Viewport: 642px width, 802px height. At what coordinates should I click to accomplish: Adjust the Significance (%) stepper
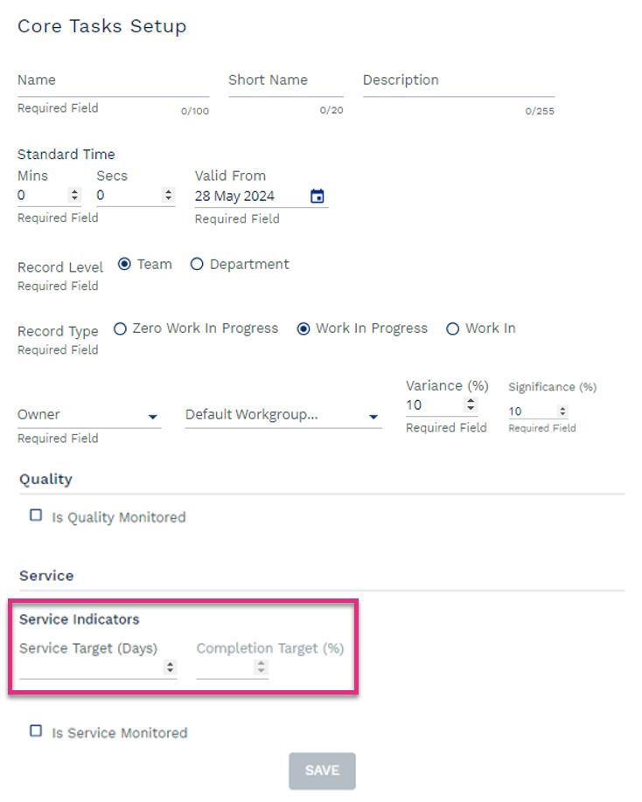coord(562,411)
